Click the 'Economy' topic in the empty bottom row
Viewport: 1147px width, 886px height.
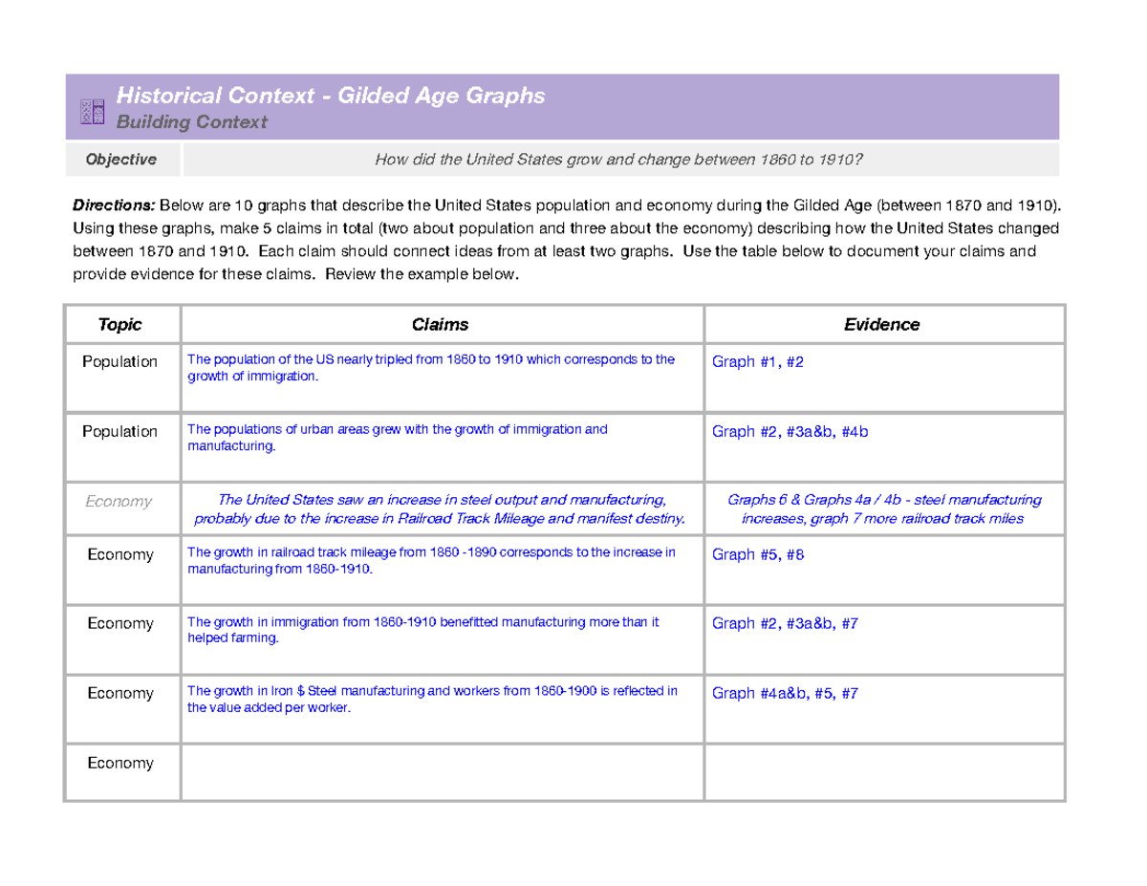(119, 764)
